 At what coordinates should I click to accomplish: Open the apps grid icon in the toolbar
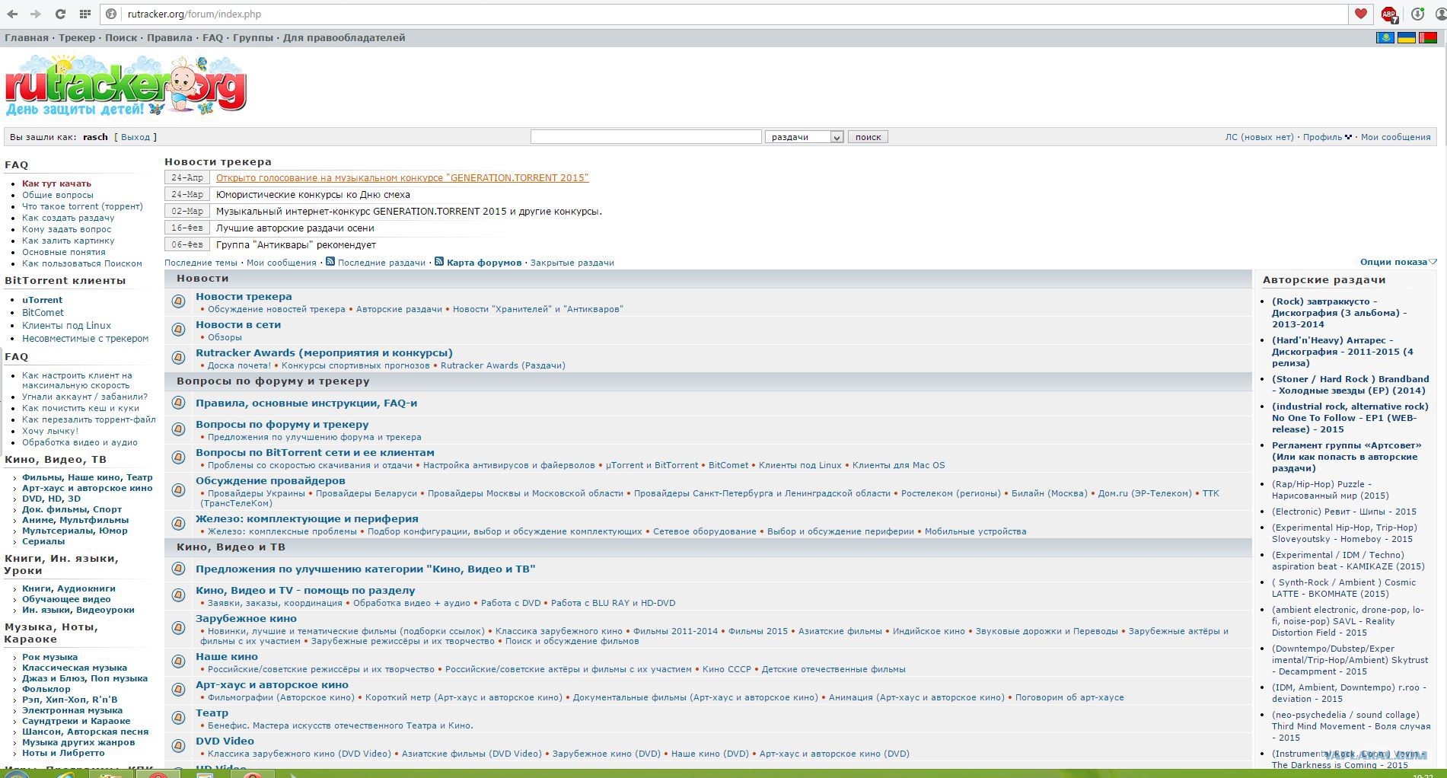tap(85, 14)
